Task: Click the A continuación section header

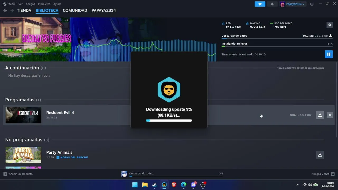Action: click(x=26, y=68)
